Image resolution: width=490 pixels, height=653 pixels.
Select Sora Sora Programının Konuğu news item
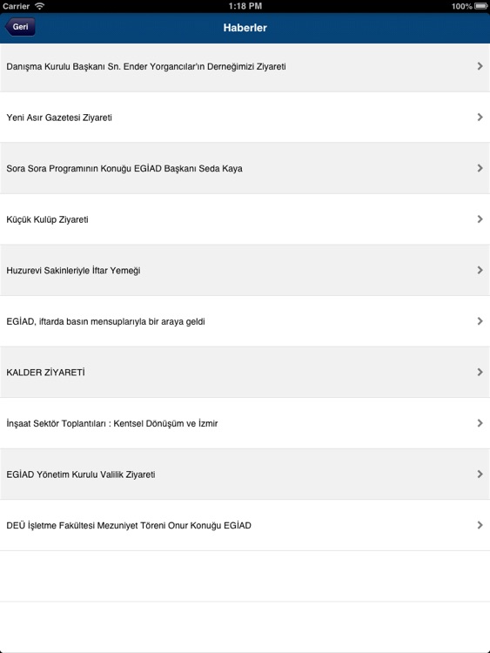pos(245,168)
